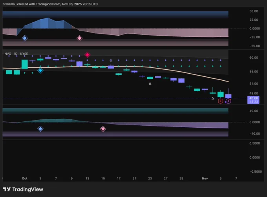Click the red earnings E icon

[x=220, y=101]
